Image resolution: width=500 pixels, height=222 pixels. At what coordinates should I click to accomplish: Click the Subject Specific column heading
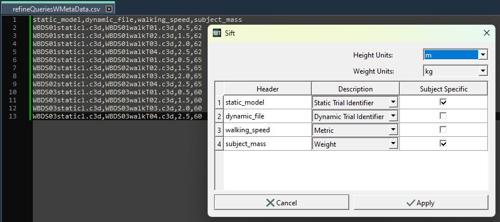tap(444, 89)
